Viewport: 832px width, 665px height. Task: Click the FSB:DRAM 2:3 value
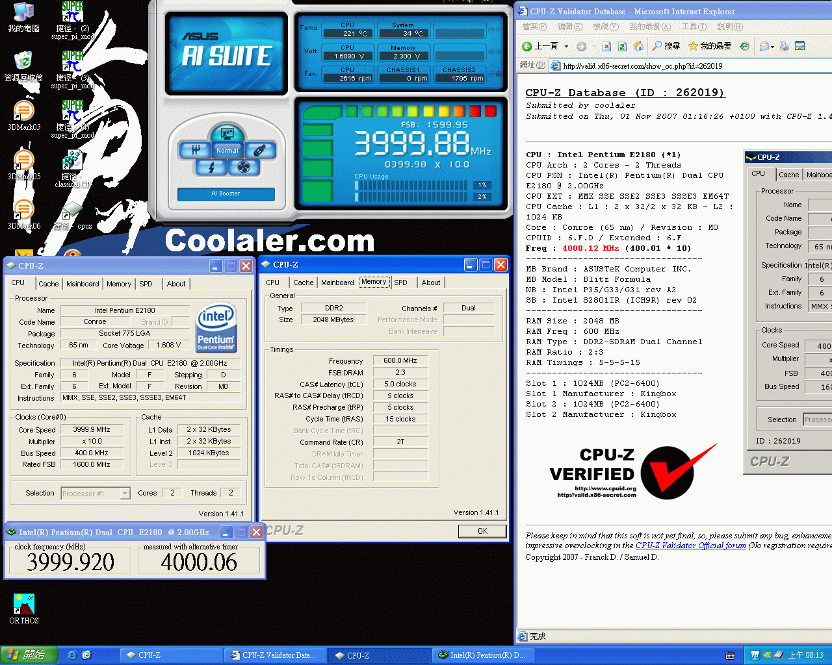click(x=400, y=372)
